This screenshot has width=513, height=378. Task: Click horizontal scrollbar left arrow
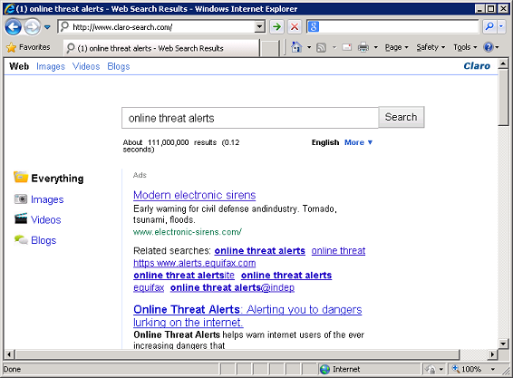pos(9,354)
